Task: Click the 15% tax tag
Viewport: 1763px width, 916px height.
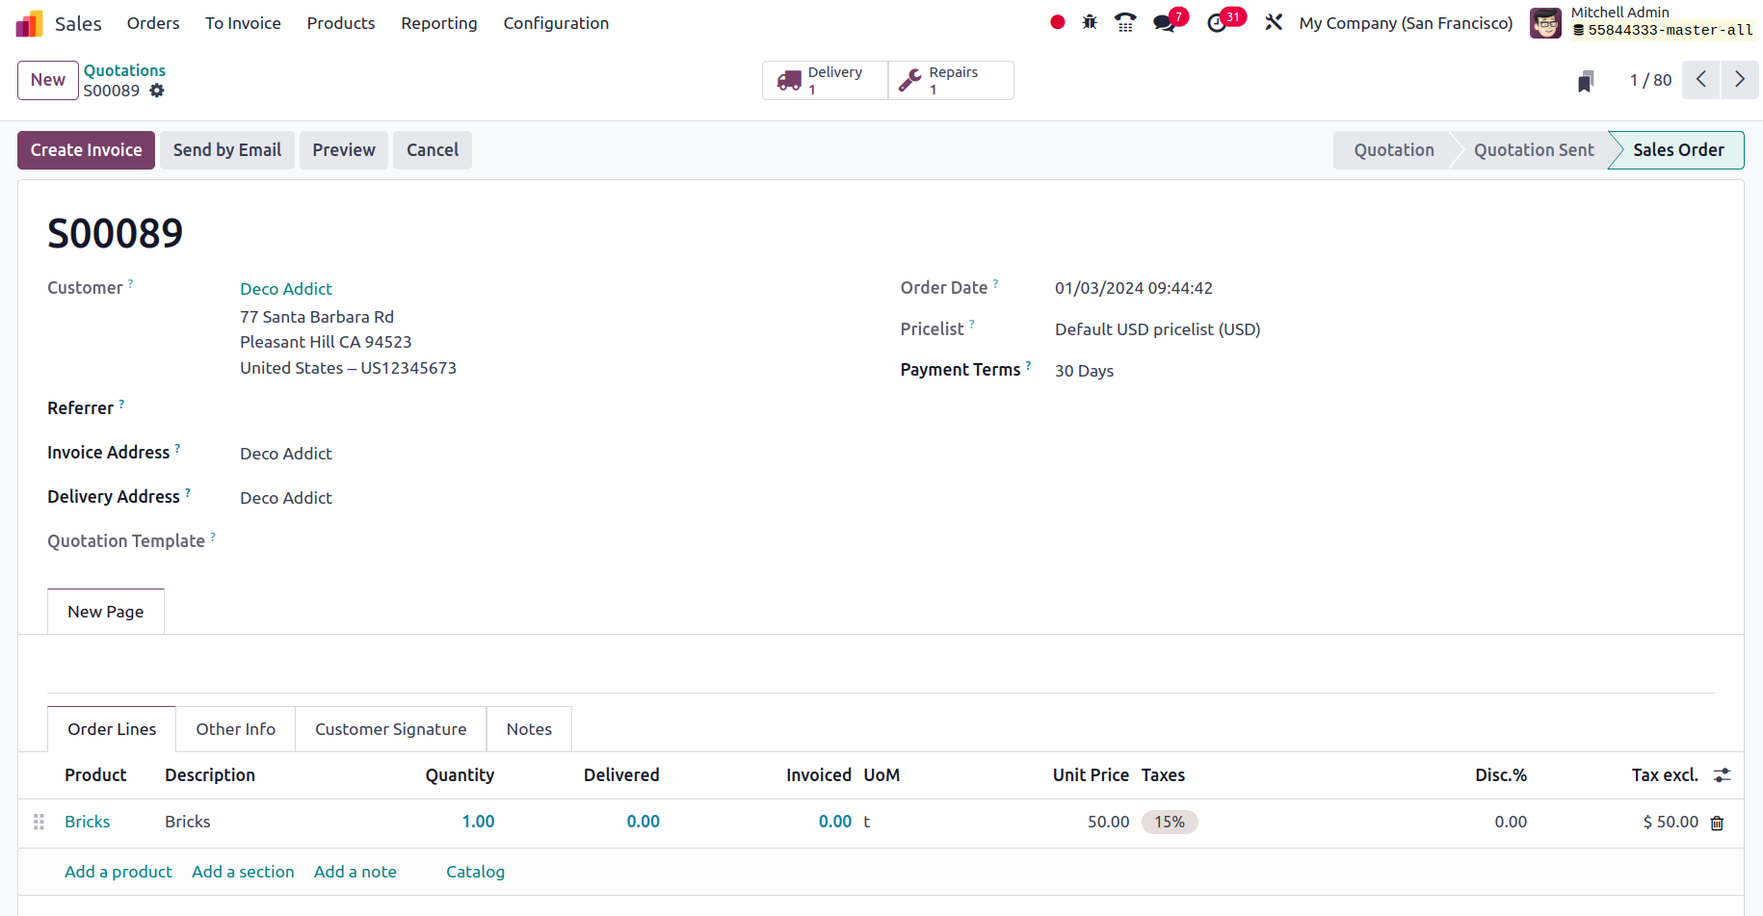Action: point(1169,822)
